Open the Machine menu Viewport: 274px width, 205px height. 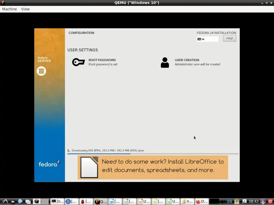coord(9,9)
